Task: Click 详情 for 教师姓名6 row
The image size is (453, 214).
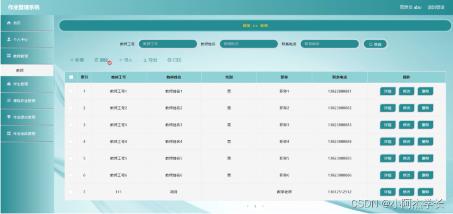Action: pos(388,175)
